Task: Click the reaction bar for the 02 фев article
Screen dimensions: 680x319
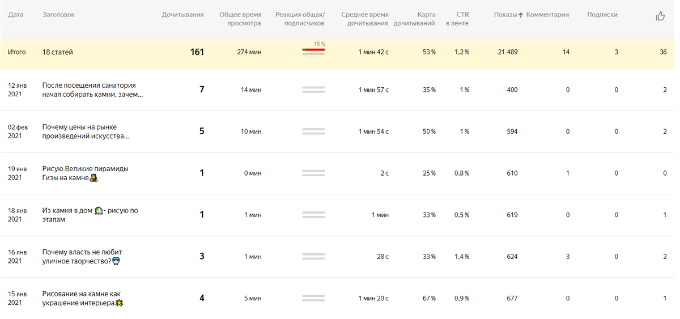Action: coord(313,131)
